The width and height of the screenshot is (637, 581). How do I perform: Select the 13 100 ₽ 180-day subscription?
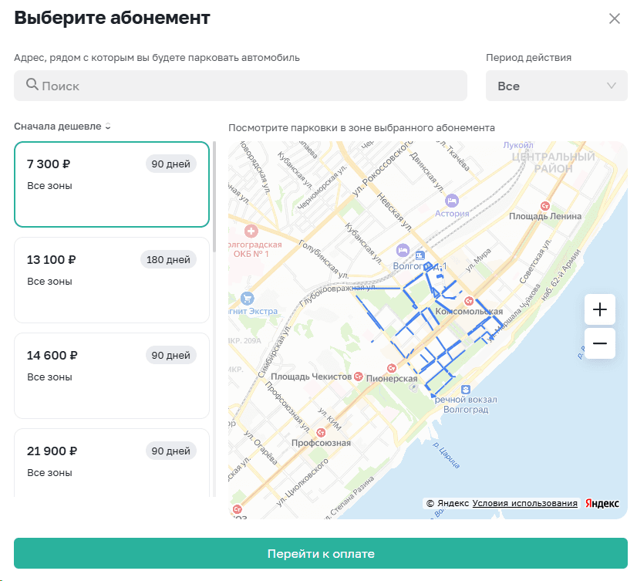pyautogui.click(x=112, y=280)
